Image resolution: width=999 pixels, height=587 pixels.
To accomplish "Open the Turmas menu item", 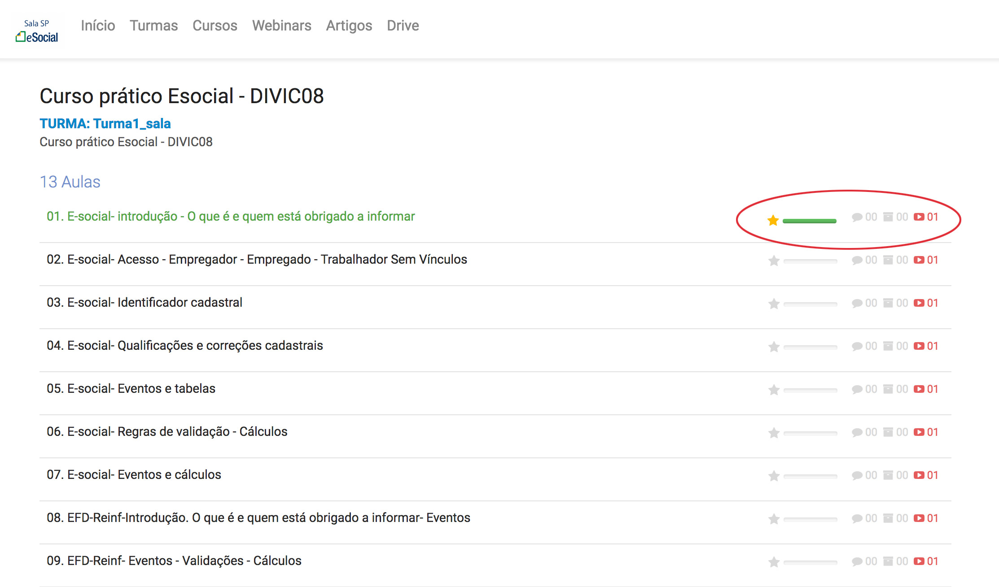I will (153, 26).
